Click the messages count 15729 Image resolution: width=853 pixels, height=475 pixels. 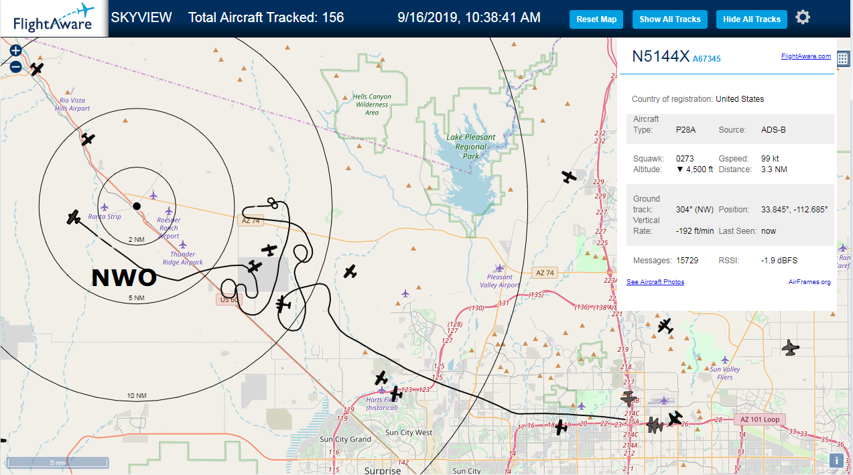click(687, 261)
